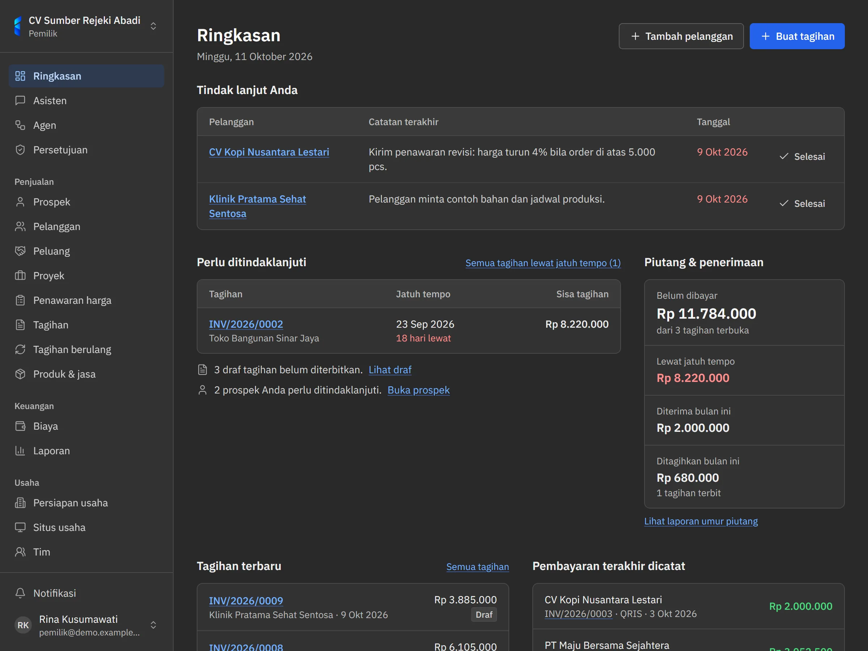The image size is (868, 651).
Task: Open the Ringkasan dashboard icon
Action: (20, 76)
